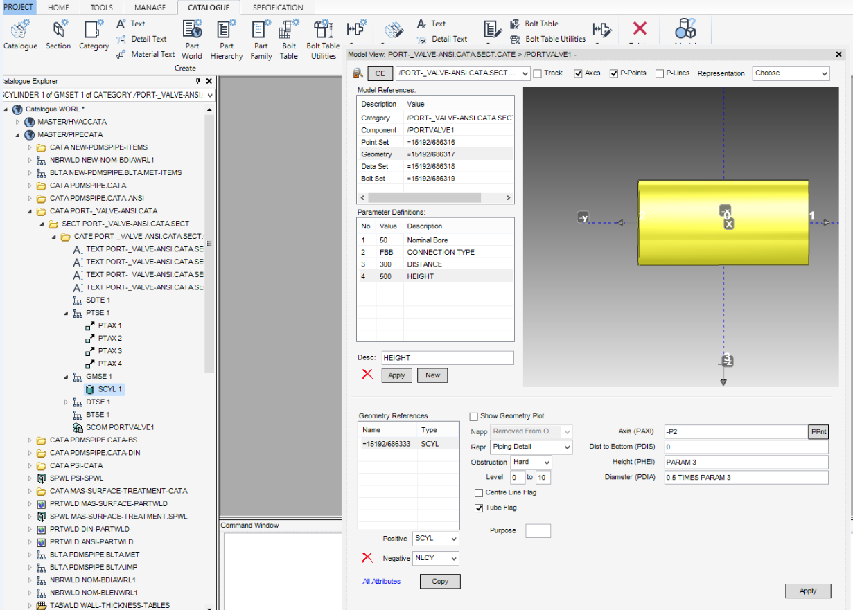This screenshot has height=610, width=853.
Task: Open the MANAGE ribbon tab
Action: coord(150,6)
